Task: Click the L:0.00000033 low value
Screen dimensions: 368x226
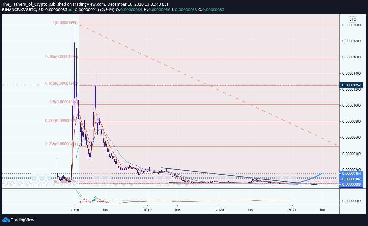Action: [184, 10]
